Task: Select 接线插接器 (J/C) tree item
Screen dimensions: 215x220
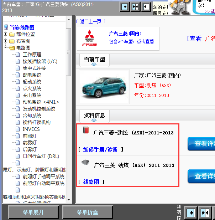Action: [x=40, y=61]
